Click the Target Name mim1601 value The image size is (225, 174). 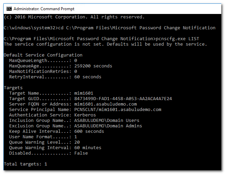coord(84,93)
